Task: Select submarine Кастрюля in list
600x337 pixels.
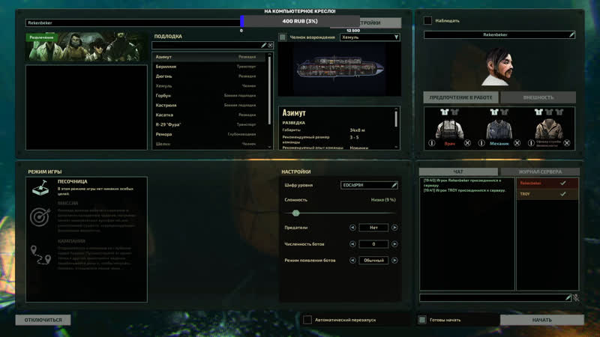Action: (209, 105)
